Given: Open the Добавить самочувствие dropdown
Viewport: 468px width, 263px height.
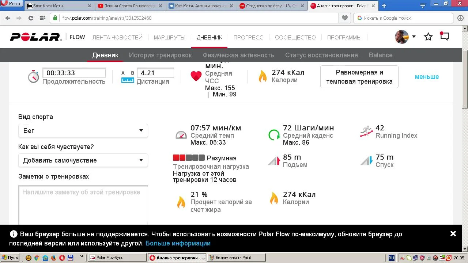Looking at the screenshot, I should [x=83, y=160].
